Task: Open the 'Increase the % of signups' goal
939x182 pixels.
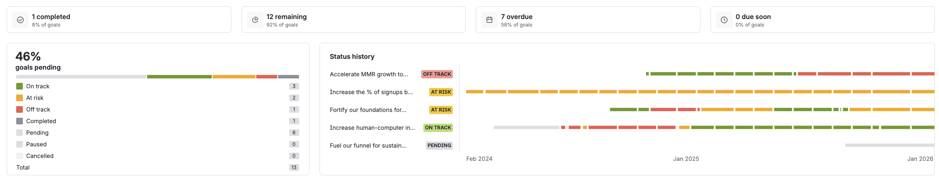Action: (371, 92)
